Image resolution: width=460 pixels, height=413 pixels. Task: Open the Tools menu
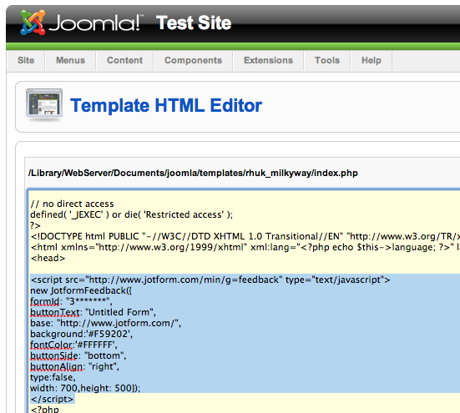pyautogui.click(x=327, y=60)
